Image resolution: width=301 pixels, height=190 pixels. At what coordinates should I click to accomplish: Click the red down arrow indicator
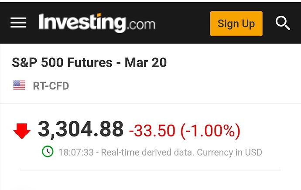tap(22, 131)
